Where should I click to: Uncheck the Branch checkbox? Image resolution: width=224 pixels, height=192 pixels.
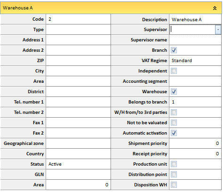click(174, 50)
